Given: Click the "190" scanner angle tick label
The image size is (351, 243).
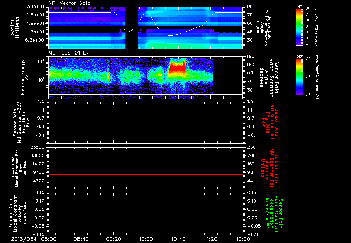Looking at the screenshot, I should tap(251, 56).
